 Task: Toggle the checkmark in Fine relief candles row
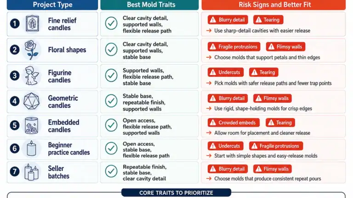click(111, 23)
